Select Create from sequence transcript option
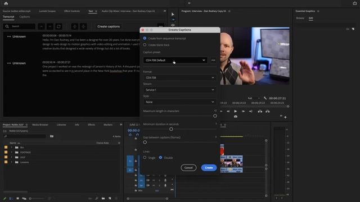This screenshot has width=360, height=202. click(x=145, y=38)
